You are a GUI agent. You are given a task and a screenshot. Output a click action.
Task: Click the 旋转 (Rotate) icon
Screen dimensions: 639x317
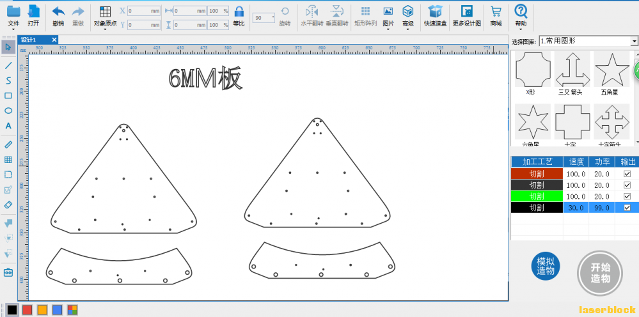pyautogui.click(x=285, y=12)
